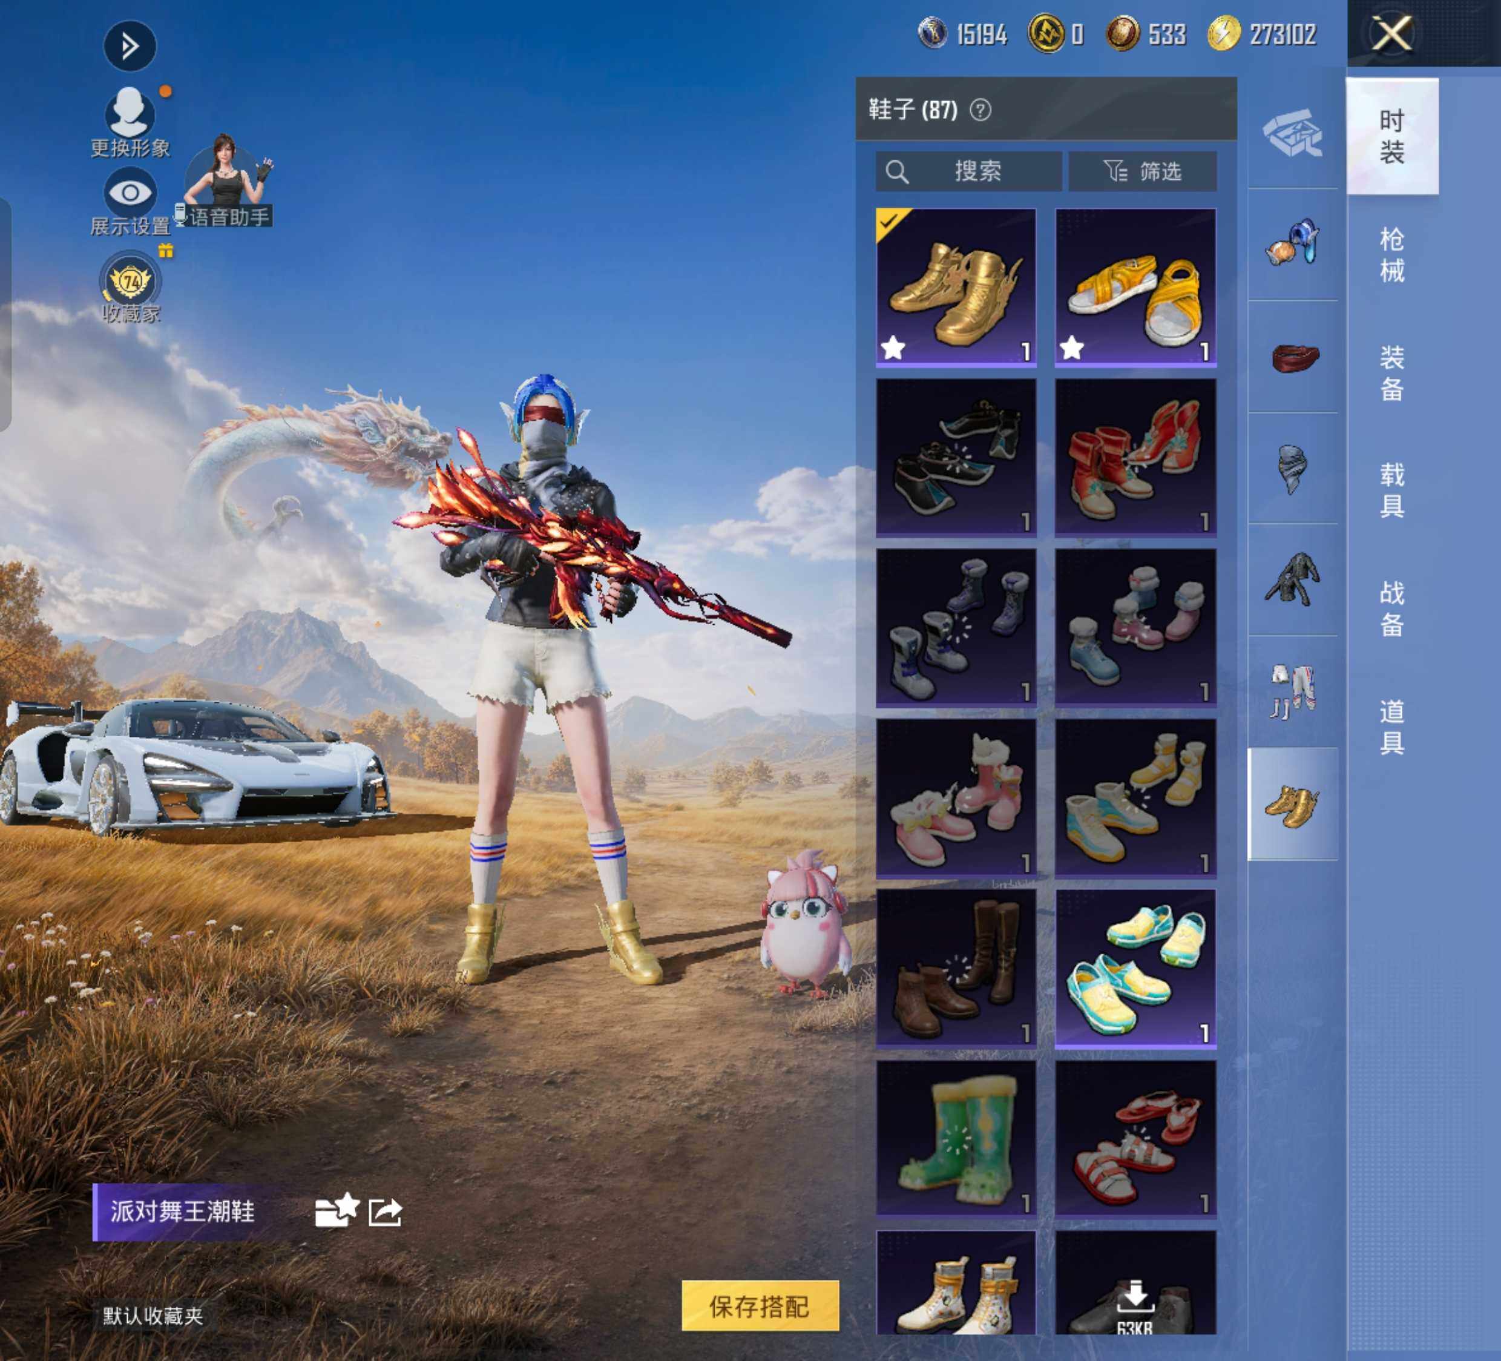Select the blue headgear category icon

coord(1293,243)
